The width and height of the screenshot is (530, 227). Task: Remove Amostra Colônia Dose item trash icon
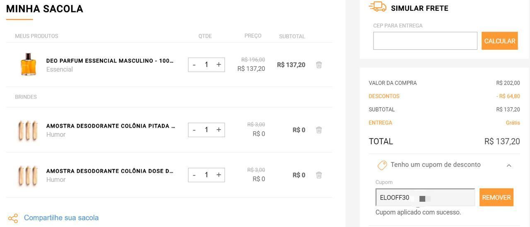[x=319, y=175]
